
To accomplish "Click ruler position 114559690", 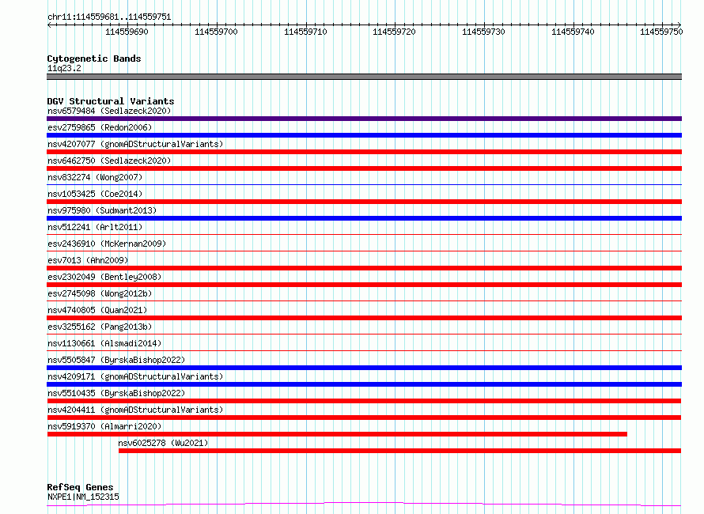I will pyautogui.click(x=127, y=32).
